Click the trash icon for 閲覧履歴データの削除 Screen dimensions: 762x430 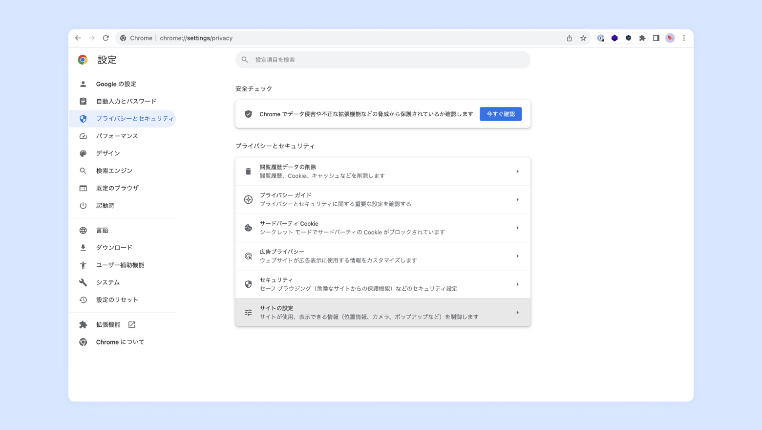pos(248,172)
